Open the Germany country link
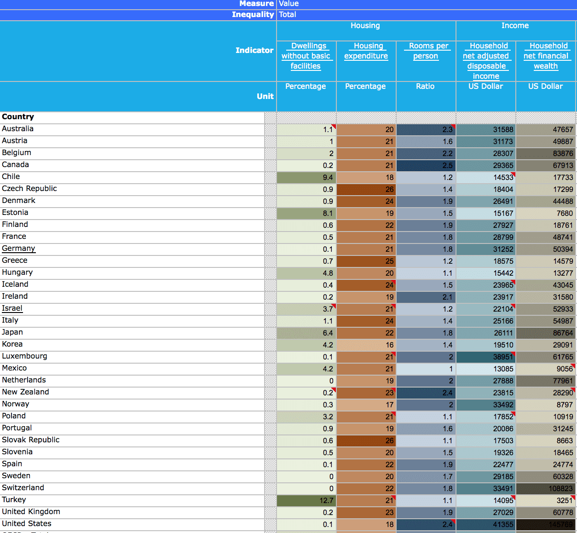The image size is (577, 533). (18, 248)
